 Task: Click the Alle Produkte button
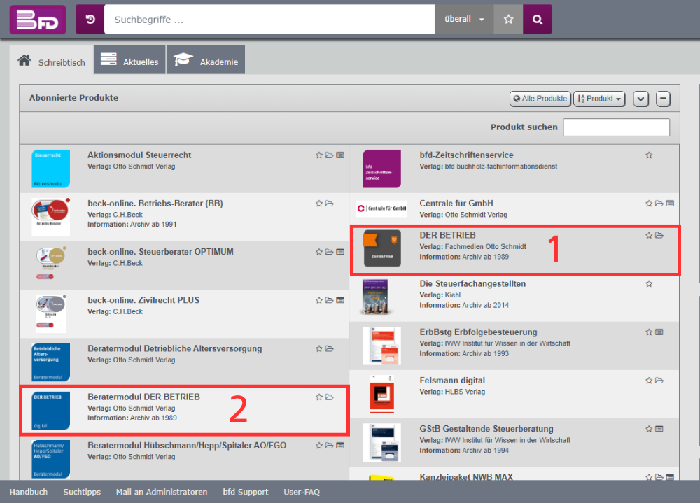540,99
